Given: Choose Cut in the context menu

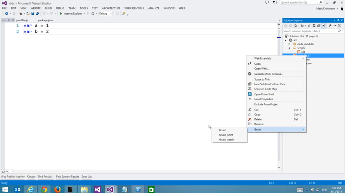Looking at the screenshot, I should 277,110.
